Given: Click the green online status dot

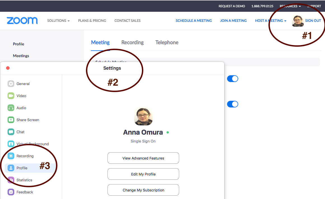Looking at the screenshot, I should coord(168,132).
